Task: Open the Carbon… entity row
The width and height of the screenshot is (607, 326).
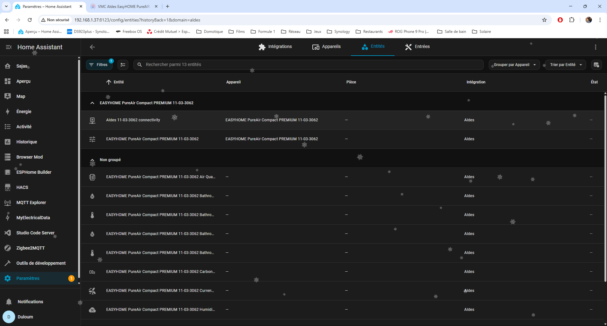Action: [342, 272]
